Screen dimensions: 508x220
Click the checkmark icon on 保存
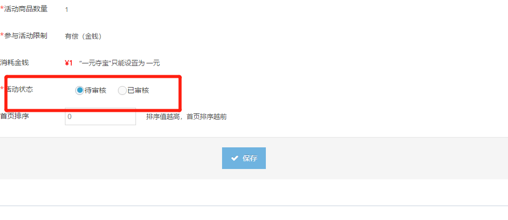[x=234, y=158]
